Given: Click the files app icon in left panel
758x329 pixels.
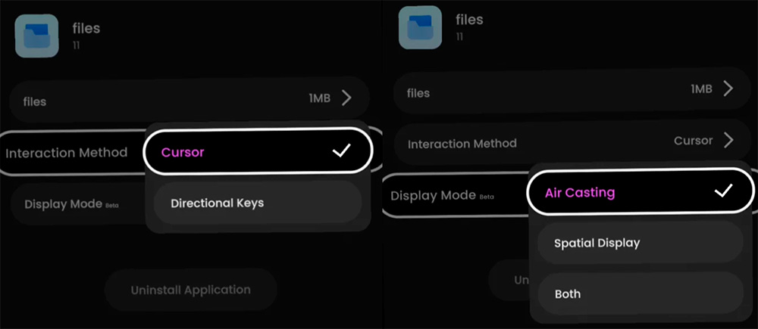Looking at the screenshot, I should point(36,36).
